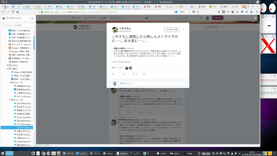Send tweet via direct message envelope icon
The width and height of the screenshot is (277, 156).
[144, 74]
